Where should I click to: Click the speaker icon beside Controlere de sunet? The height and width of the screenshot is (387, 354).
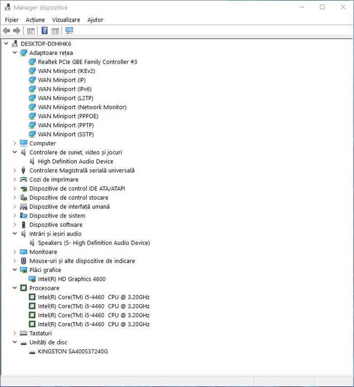23,152
